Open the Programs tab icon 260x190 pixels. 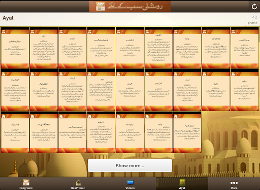click(x=26, y=182)
